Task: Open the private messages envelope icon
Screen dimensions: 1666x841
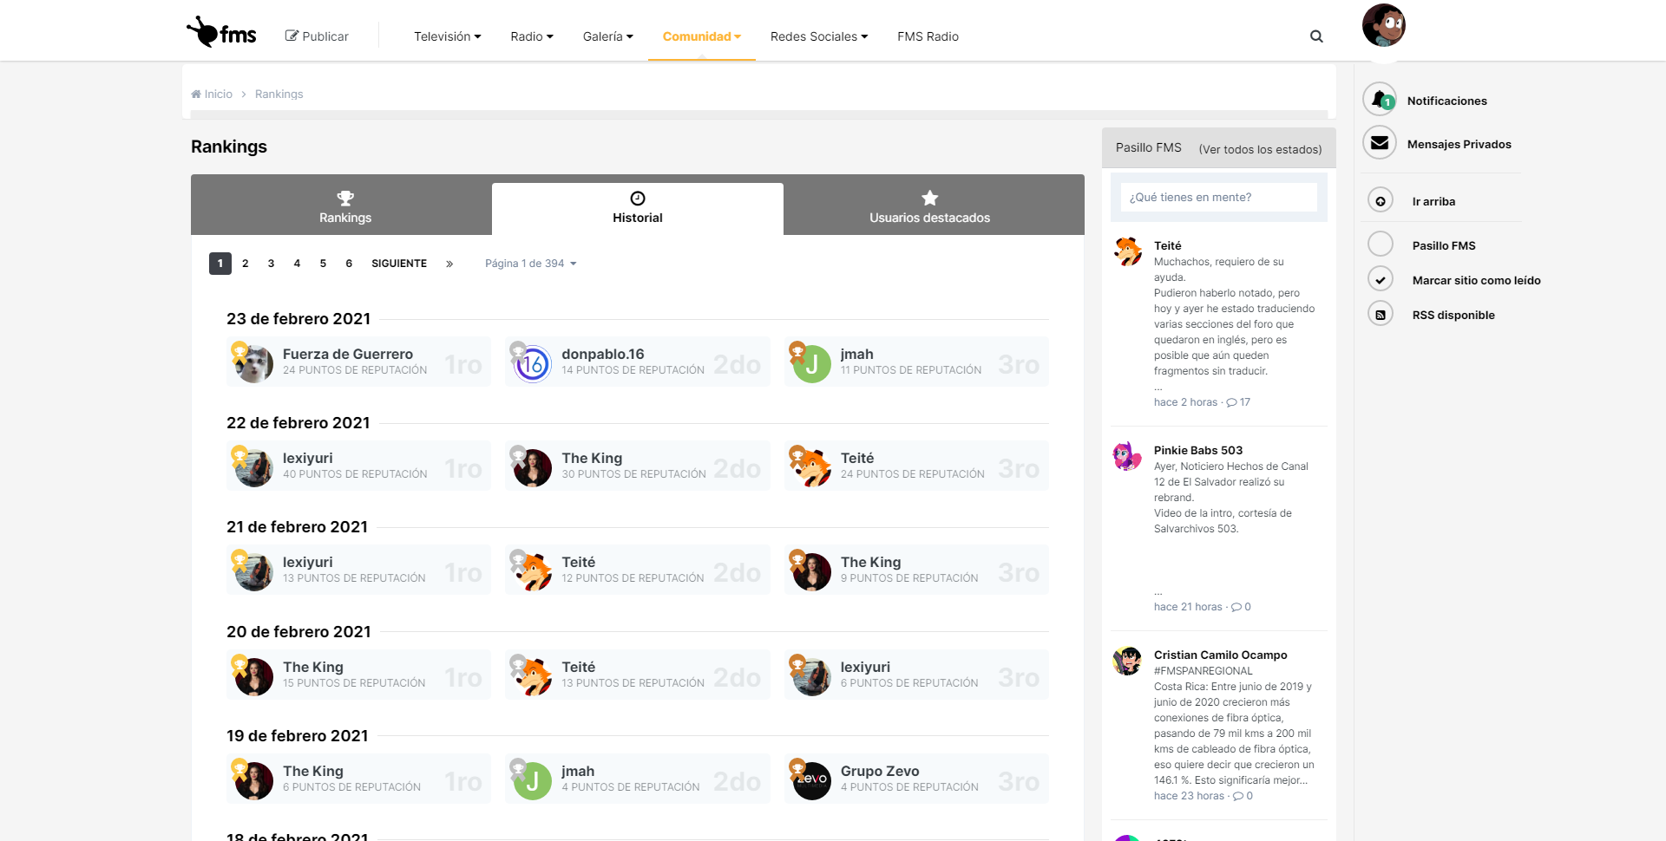Action: (x=1379, y=143)
